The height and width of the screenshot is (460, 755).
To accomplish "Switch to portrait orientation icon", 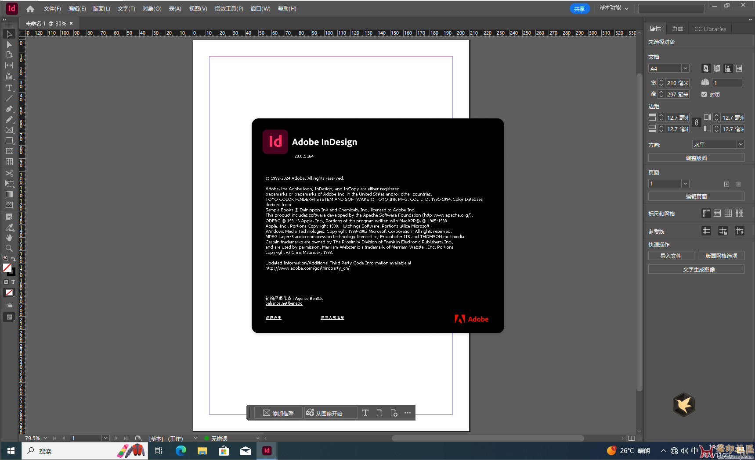I will tap(728, 68).
